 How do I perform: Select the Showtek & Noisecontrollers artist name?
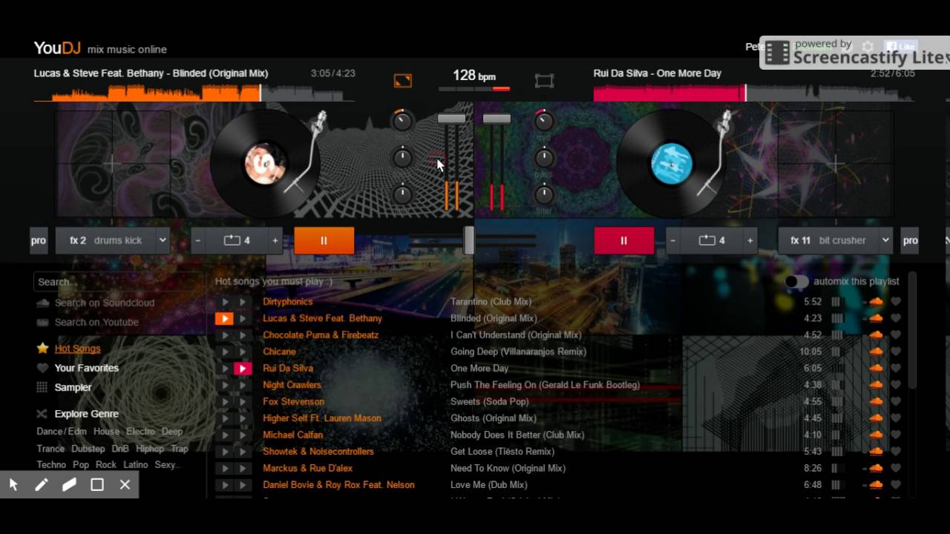point(318,452)
